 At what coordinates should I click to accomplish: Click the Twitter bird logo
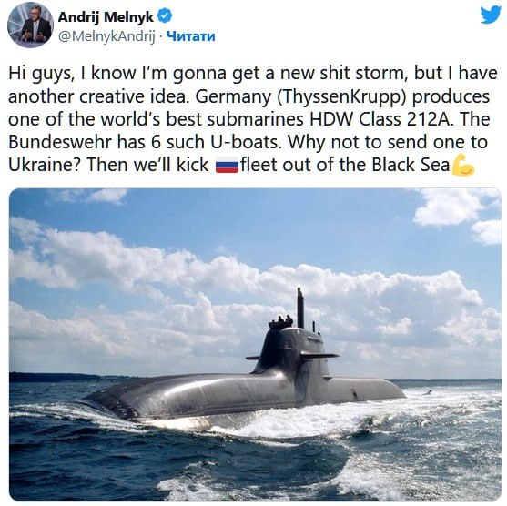pos(491,15)
